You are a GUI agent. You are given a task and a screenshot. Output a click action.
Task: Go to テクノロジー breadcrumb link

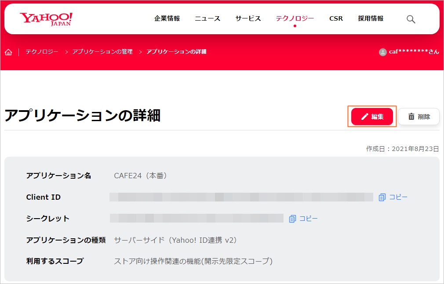pyautogui.click(x=42, y=52)
